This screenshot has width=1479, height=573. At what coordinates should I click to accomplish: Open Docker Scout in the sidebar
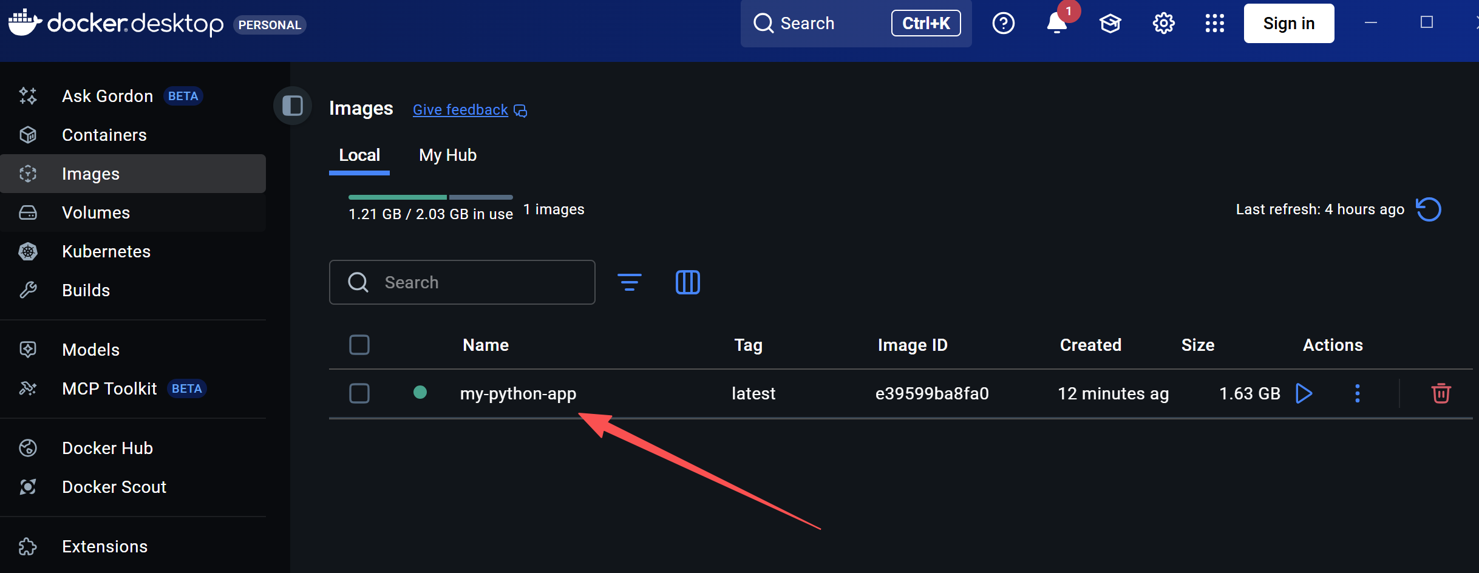tap(133, 487)
